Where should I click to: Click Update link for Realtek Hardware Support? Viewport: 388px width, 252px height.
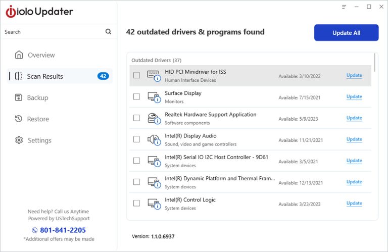point(354,118)
